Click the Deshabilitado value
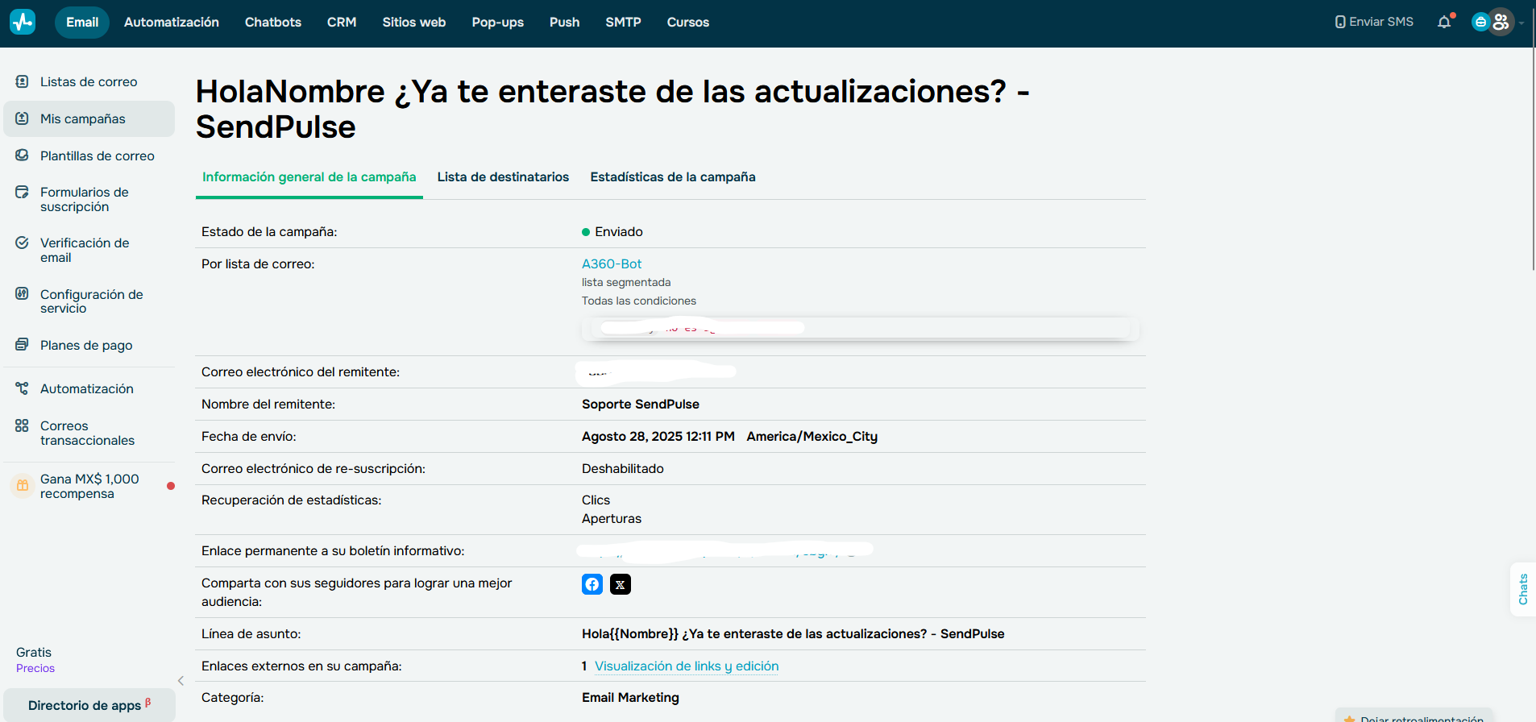Screen dimensions: 1536x722 [623, 468]
